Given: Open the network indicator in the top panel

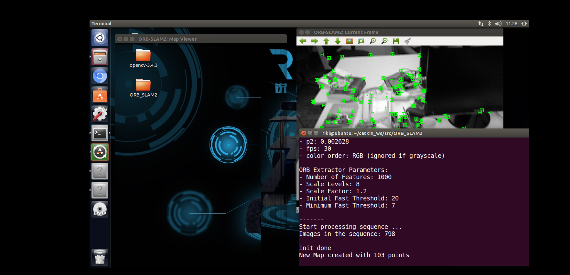Looking at the screenshot, I should 481,24.
